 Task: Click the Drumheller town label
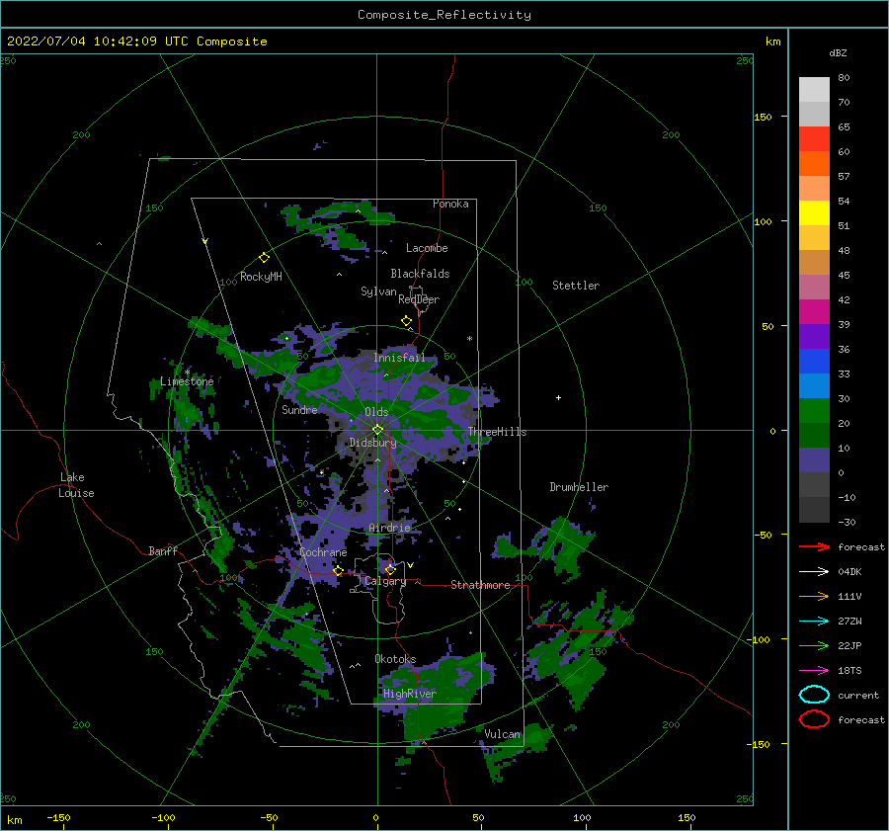[x=579, y=487]
